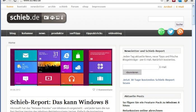Click the Home breadcrumb
The image size is (196, 112).
pos(12,43)
